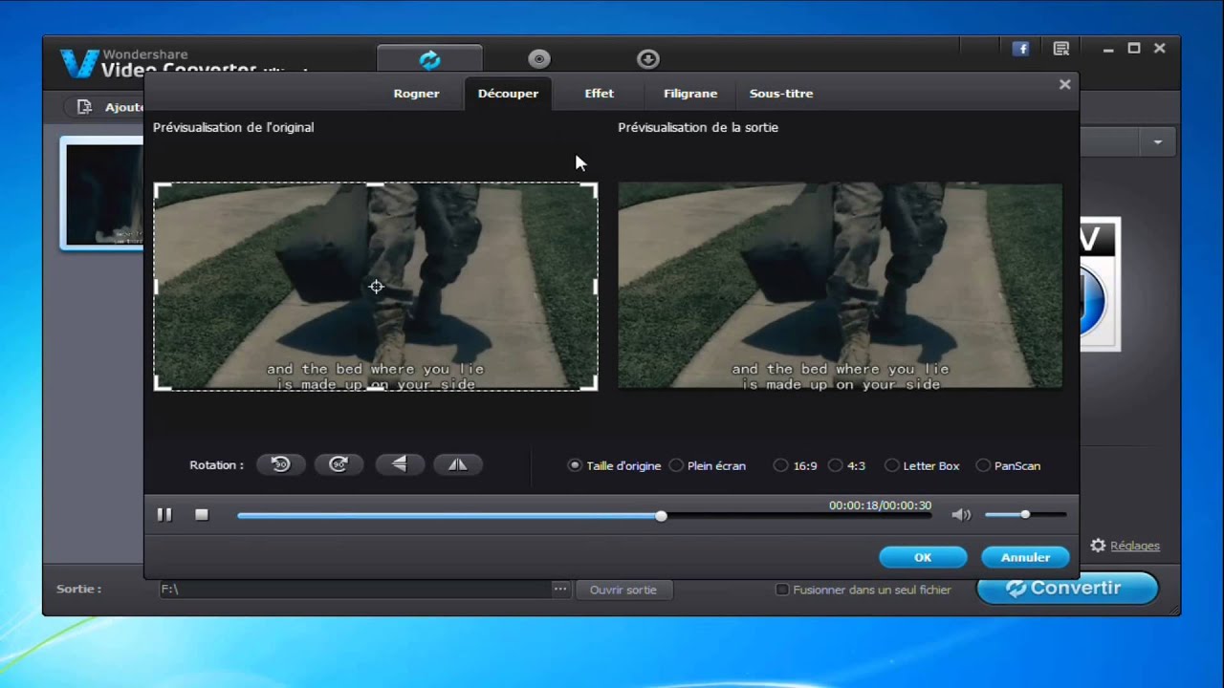1224x688 pixels.
Task: Rotate video 90 degrees clockwise
Action: [x=339, y=464]
